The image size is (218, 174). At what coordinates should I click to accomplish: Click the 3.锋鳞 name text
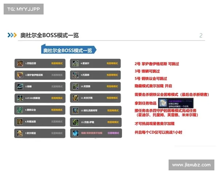28,87
